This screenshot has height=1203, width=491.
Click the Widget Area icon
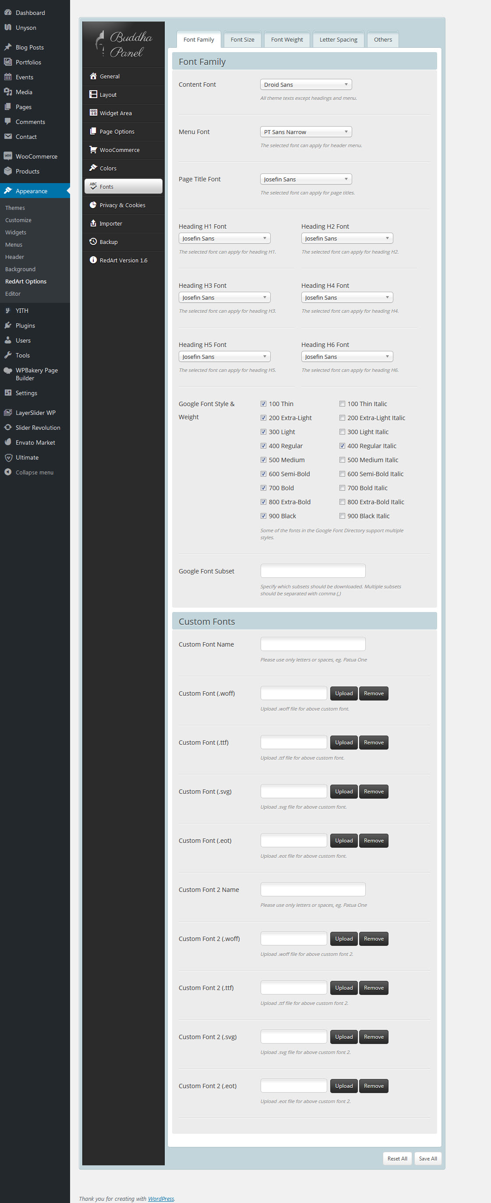click(93, 113)
